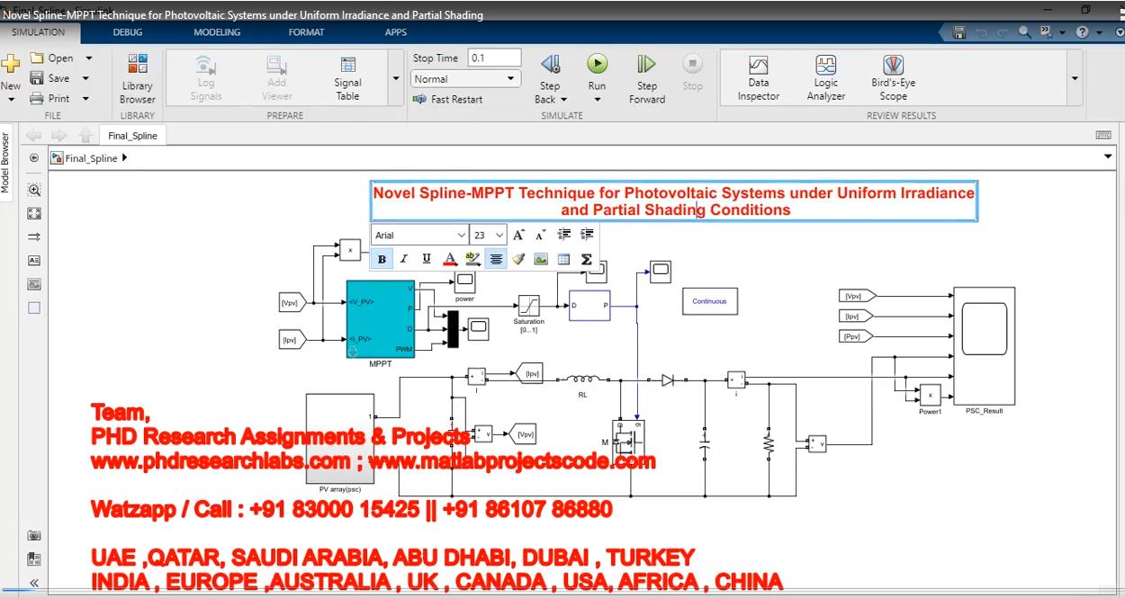Click the Zoom tool in left palette
The height and width of the screenshot is (598, 1125).
click(x=34, y=190)
